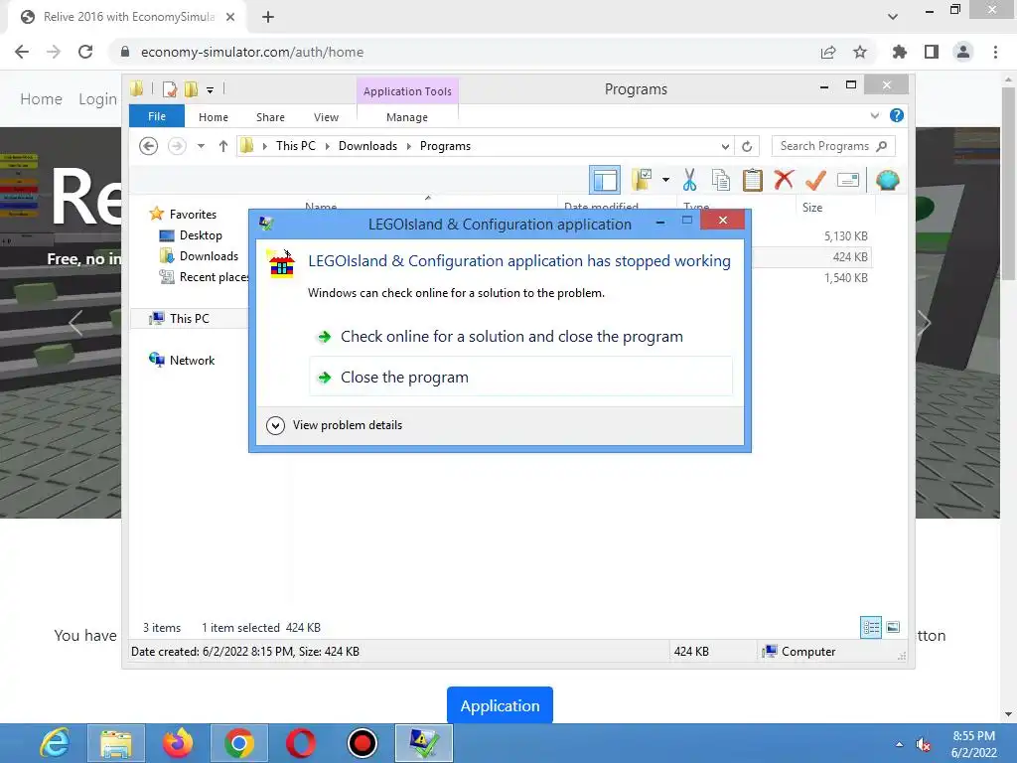Image resolution: width=1017 pixels, height=763 pixels.
Task: Click the Rename icon in Explorer toolbar
Action: 848,180
